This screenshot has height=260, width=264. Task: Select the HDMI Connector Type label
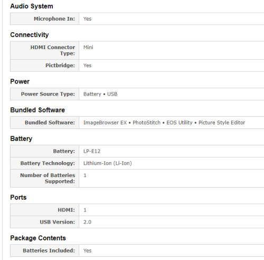point(53,50)
